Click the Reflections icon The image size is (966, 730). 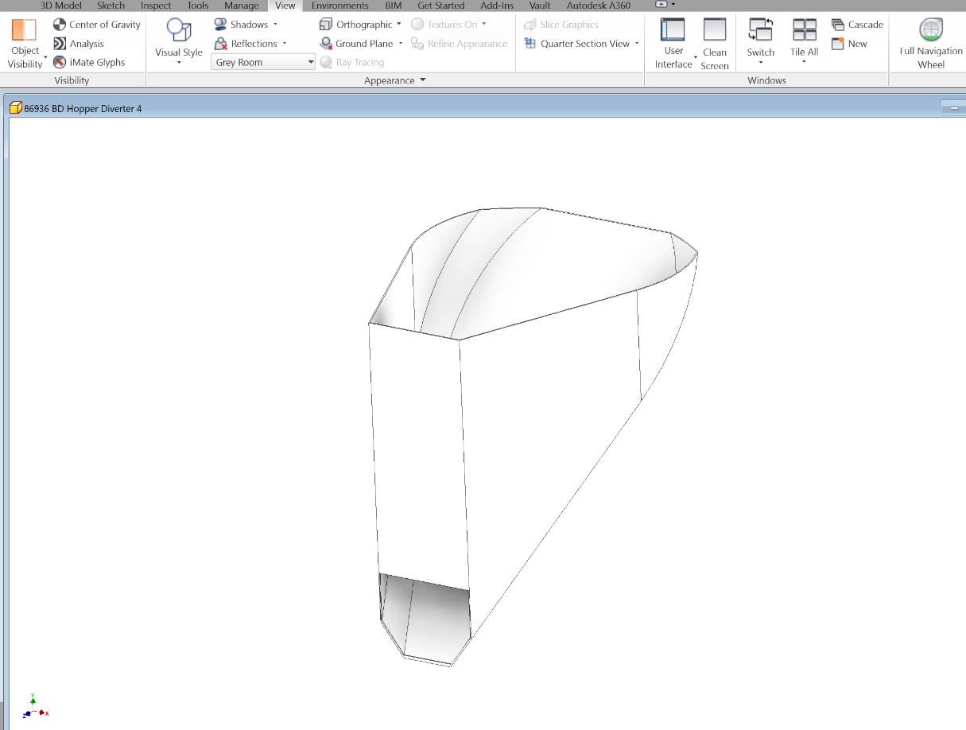tap(220, 44)
